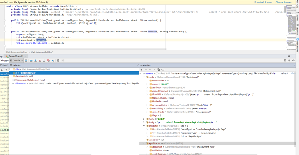Expand the 'this' variable node
299x155 pixels.
(x=10, y=69)
